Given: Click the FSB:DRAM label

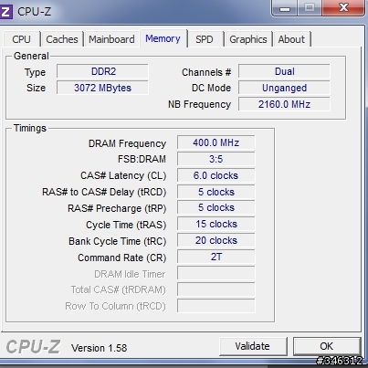Looking at the screenshot, I should point(142,159).
